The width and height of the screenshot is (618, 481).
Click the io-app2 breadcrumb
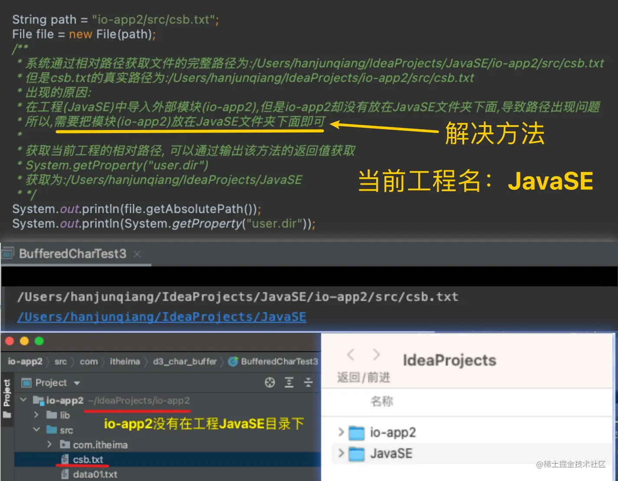click(25, 361)
